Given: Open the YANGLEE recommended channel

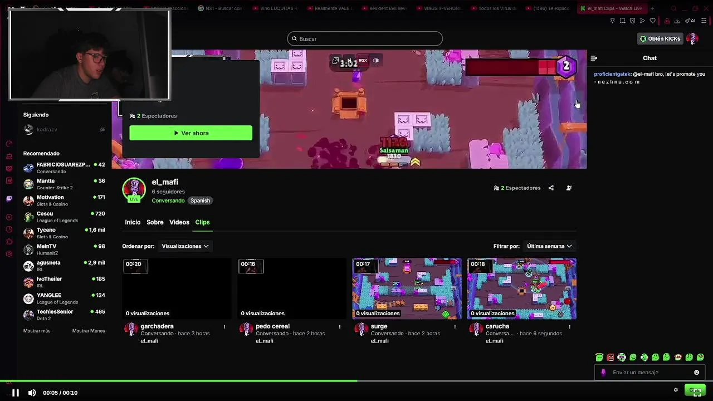Looking at the screenshot, I should point(64,299).
